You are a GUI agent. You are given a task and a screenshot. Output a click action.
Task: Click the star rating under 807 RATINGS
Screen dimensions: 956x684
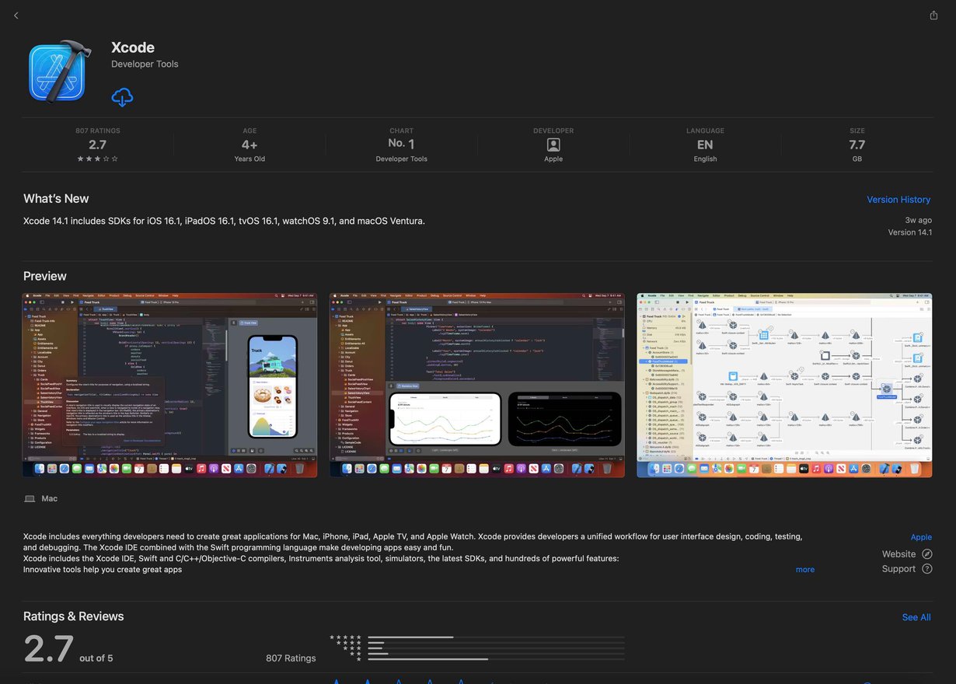(96, 158)
